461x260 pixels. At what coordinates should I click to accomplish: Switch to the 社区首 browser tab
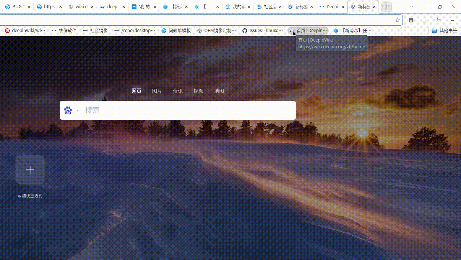click(x=270, y=6)
